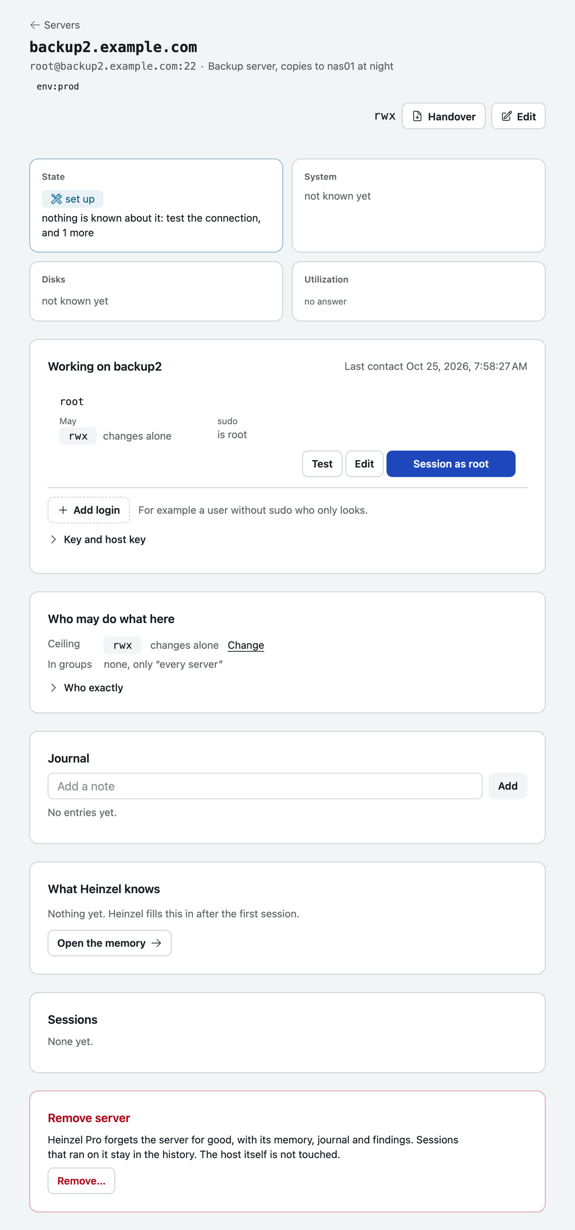Go back to Servers list
Screen dimensions: 575x1230
pos(55,25)
